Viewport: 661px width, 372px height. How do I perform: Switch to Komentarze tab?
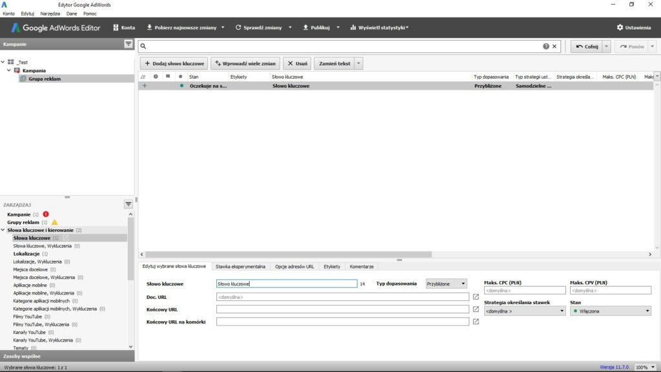click(x=361, y=267)
